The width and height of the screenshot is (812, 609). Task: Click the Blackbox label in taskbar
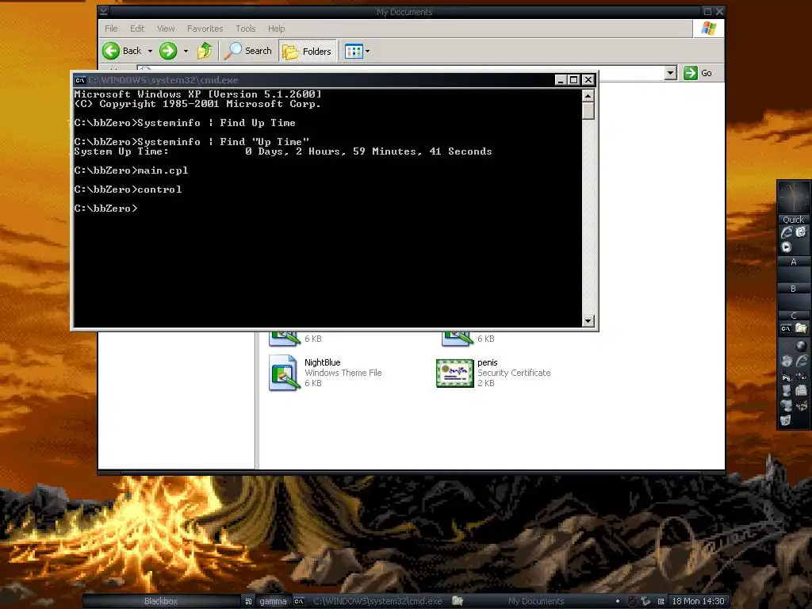[x=160, y=601]
